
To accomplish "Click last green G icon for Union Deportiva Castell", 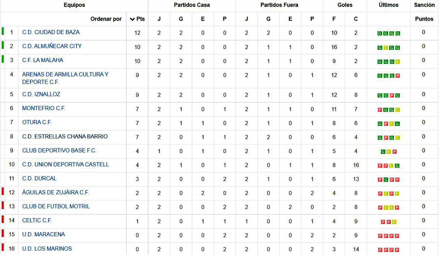I will point(398,166).
